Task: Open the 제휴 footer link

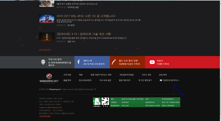Action: click(x=81, y=75)
